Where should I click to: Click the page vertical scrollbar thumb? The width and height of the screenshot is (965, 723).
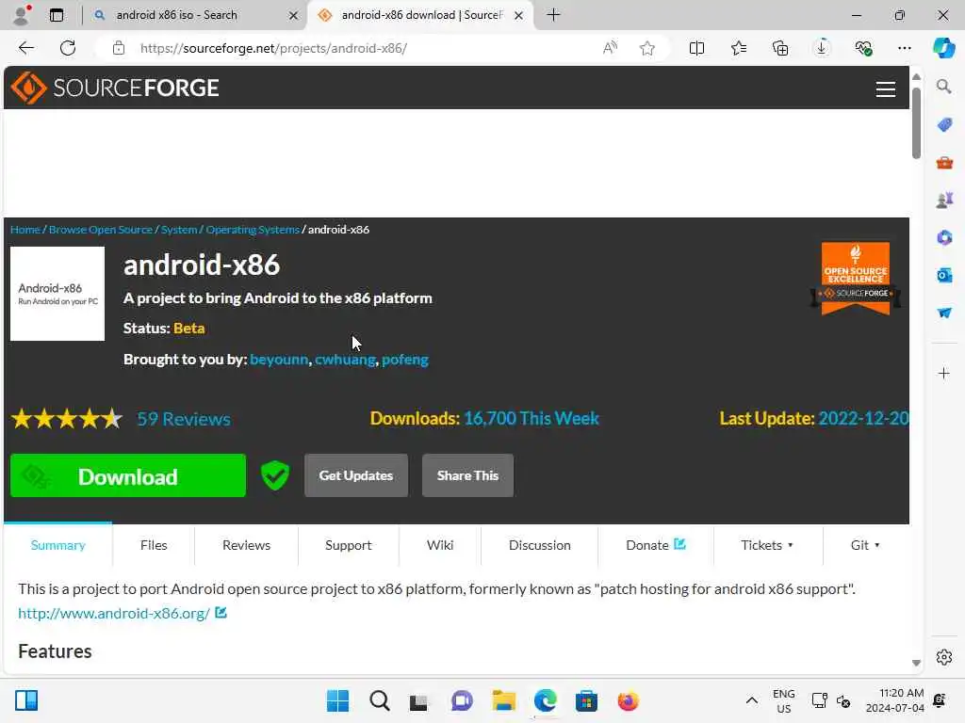tap(916, 123)
